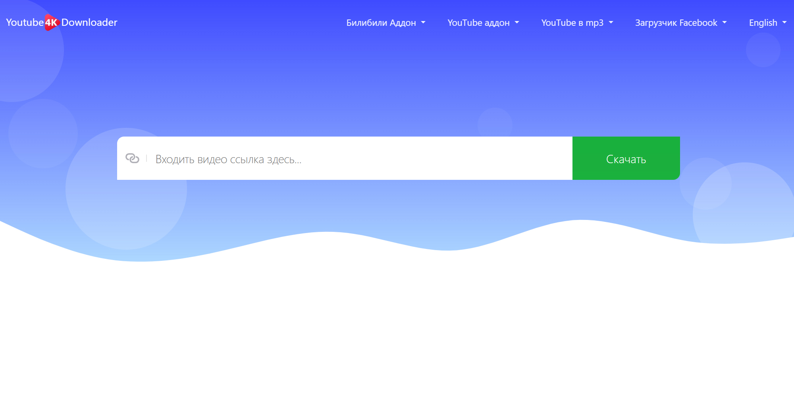794x397 pixels.
Task: Open the English language selector label
Action: pos(763,23)
